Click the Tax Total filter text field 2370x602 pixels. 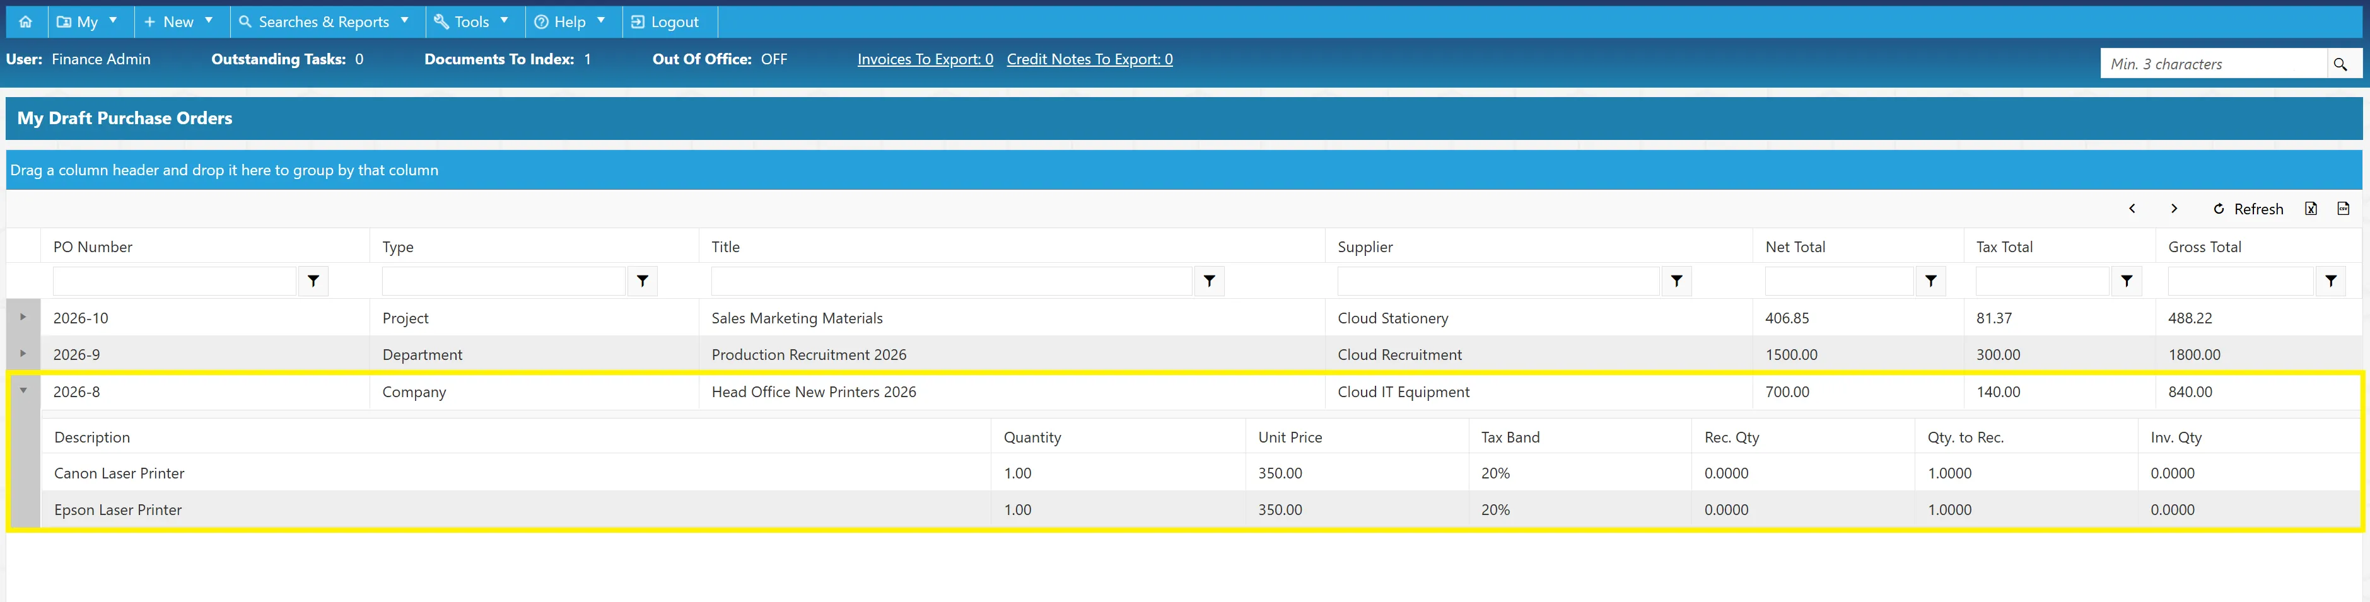click(2043, 281)
